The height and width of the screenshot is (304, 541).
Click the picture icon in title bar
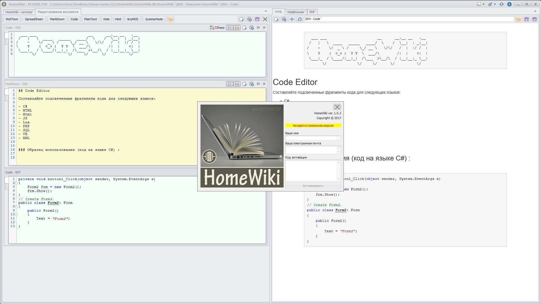[479, 4]
